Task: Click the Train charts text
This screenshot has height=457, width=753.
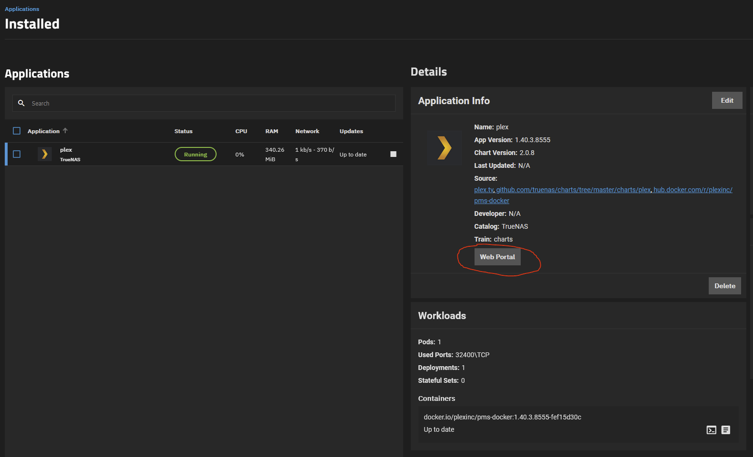Action: point(494,239)
